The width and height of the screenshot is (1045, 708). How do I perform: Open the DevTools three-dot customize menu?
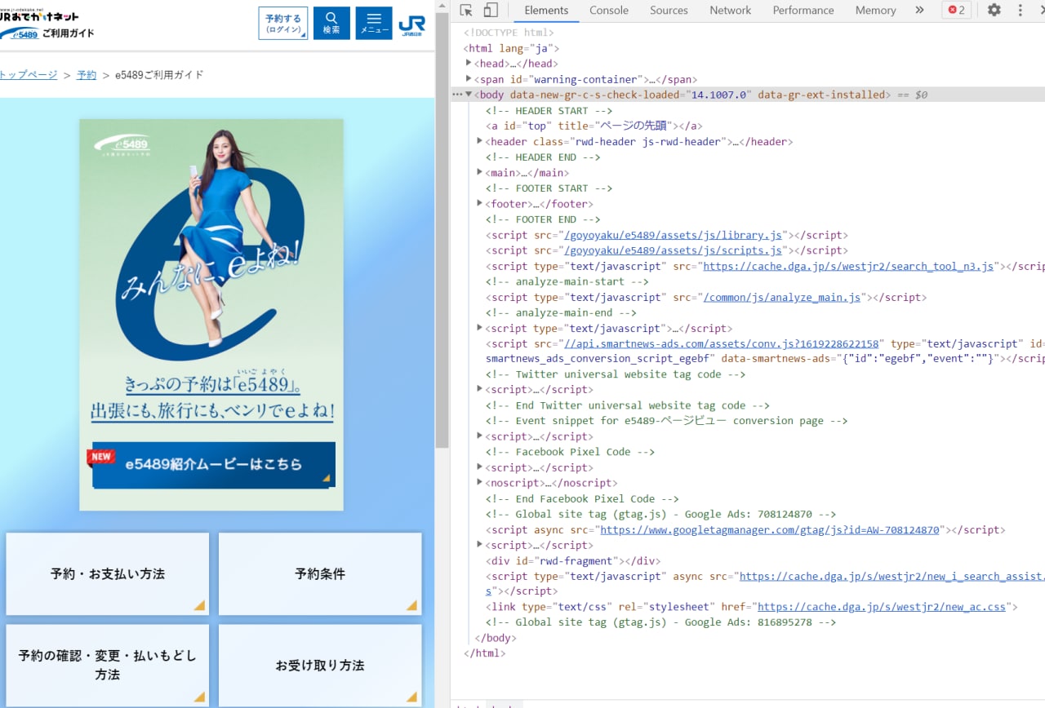(x=1020, y=11)
